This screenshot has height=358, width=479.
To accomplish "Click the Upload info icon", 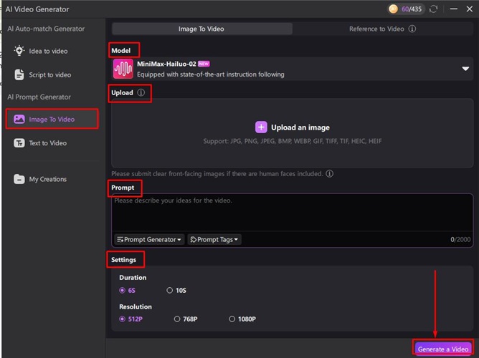I will click(141, 93).
